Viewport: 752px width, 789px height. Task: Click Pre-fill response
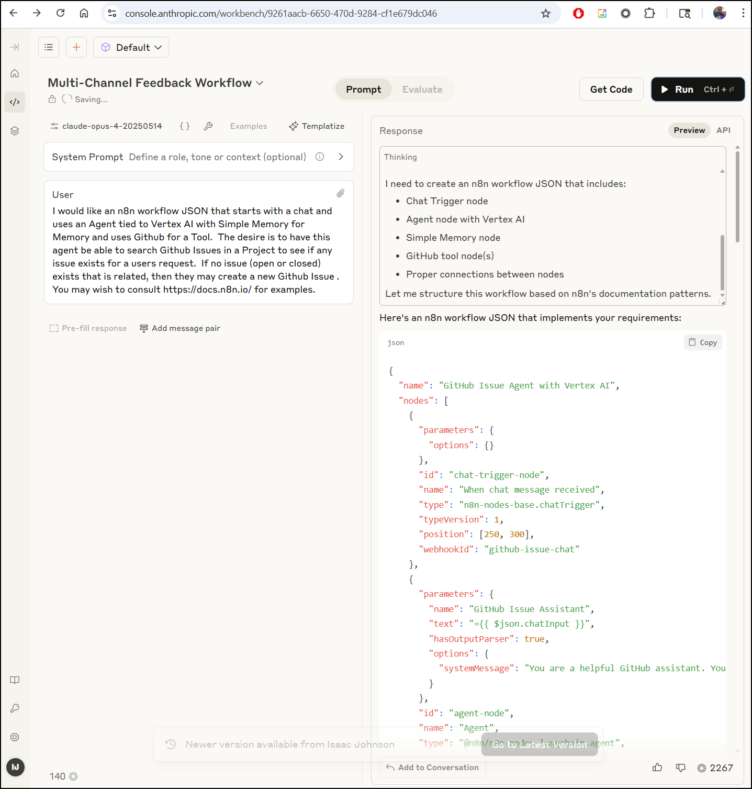coord(88,328)
